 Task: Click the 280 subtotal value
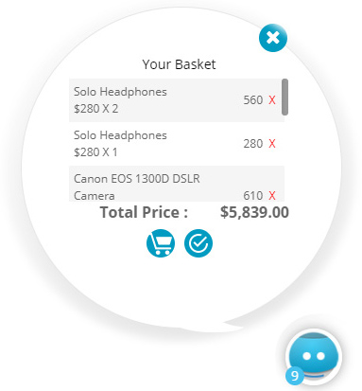pos(253,144)
